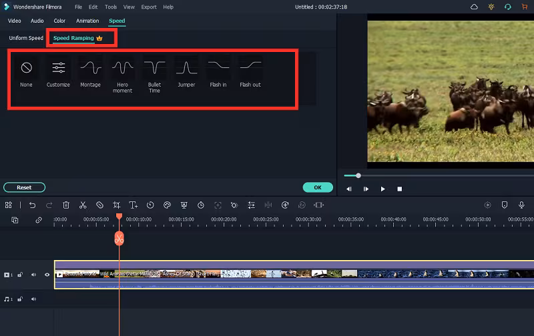This screenshot has width=534, height=336.
Task: Mute audio track 1
Action: coord(33,299)
